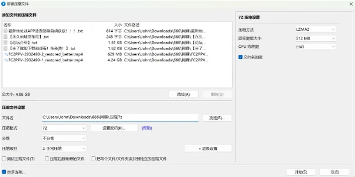Open the 分卷 不分卷 dropdown
The height and width of the screenshot is (177, 355).
[64, 138]
